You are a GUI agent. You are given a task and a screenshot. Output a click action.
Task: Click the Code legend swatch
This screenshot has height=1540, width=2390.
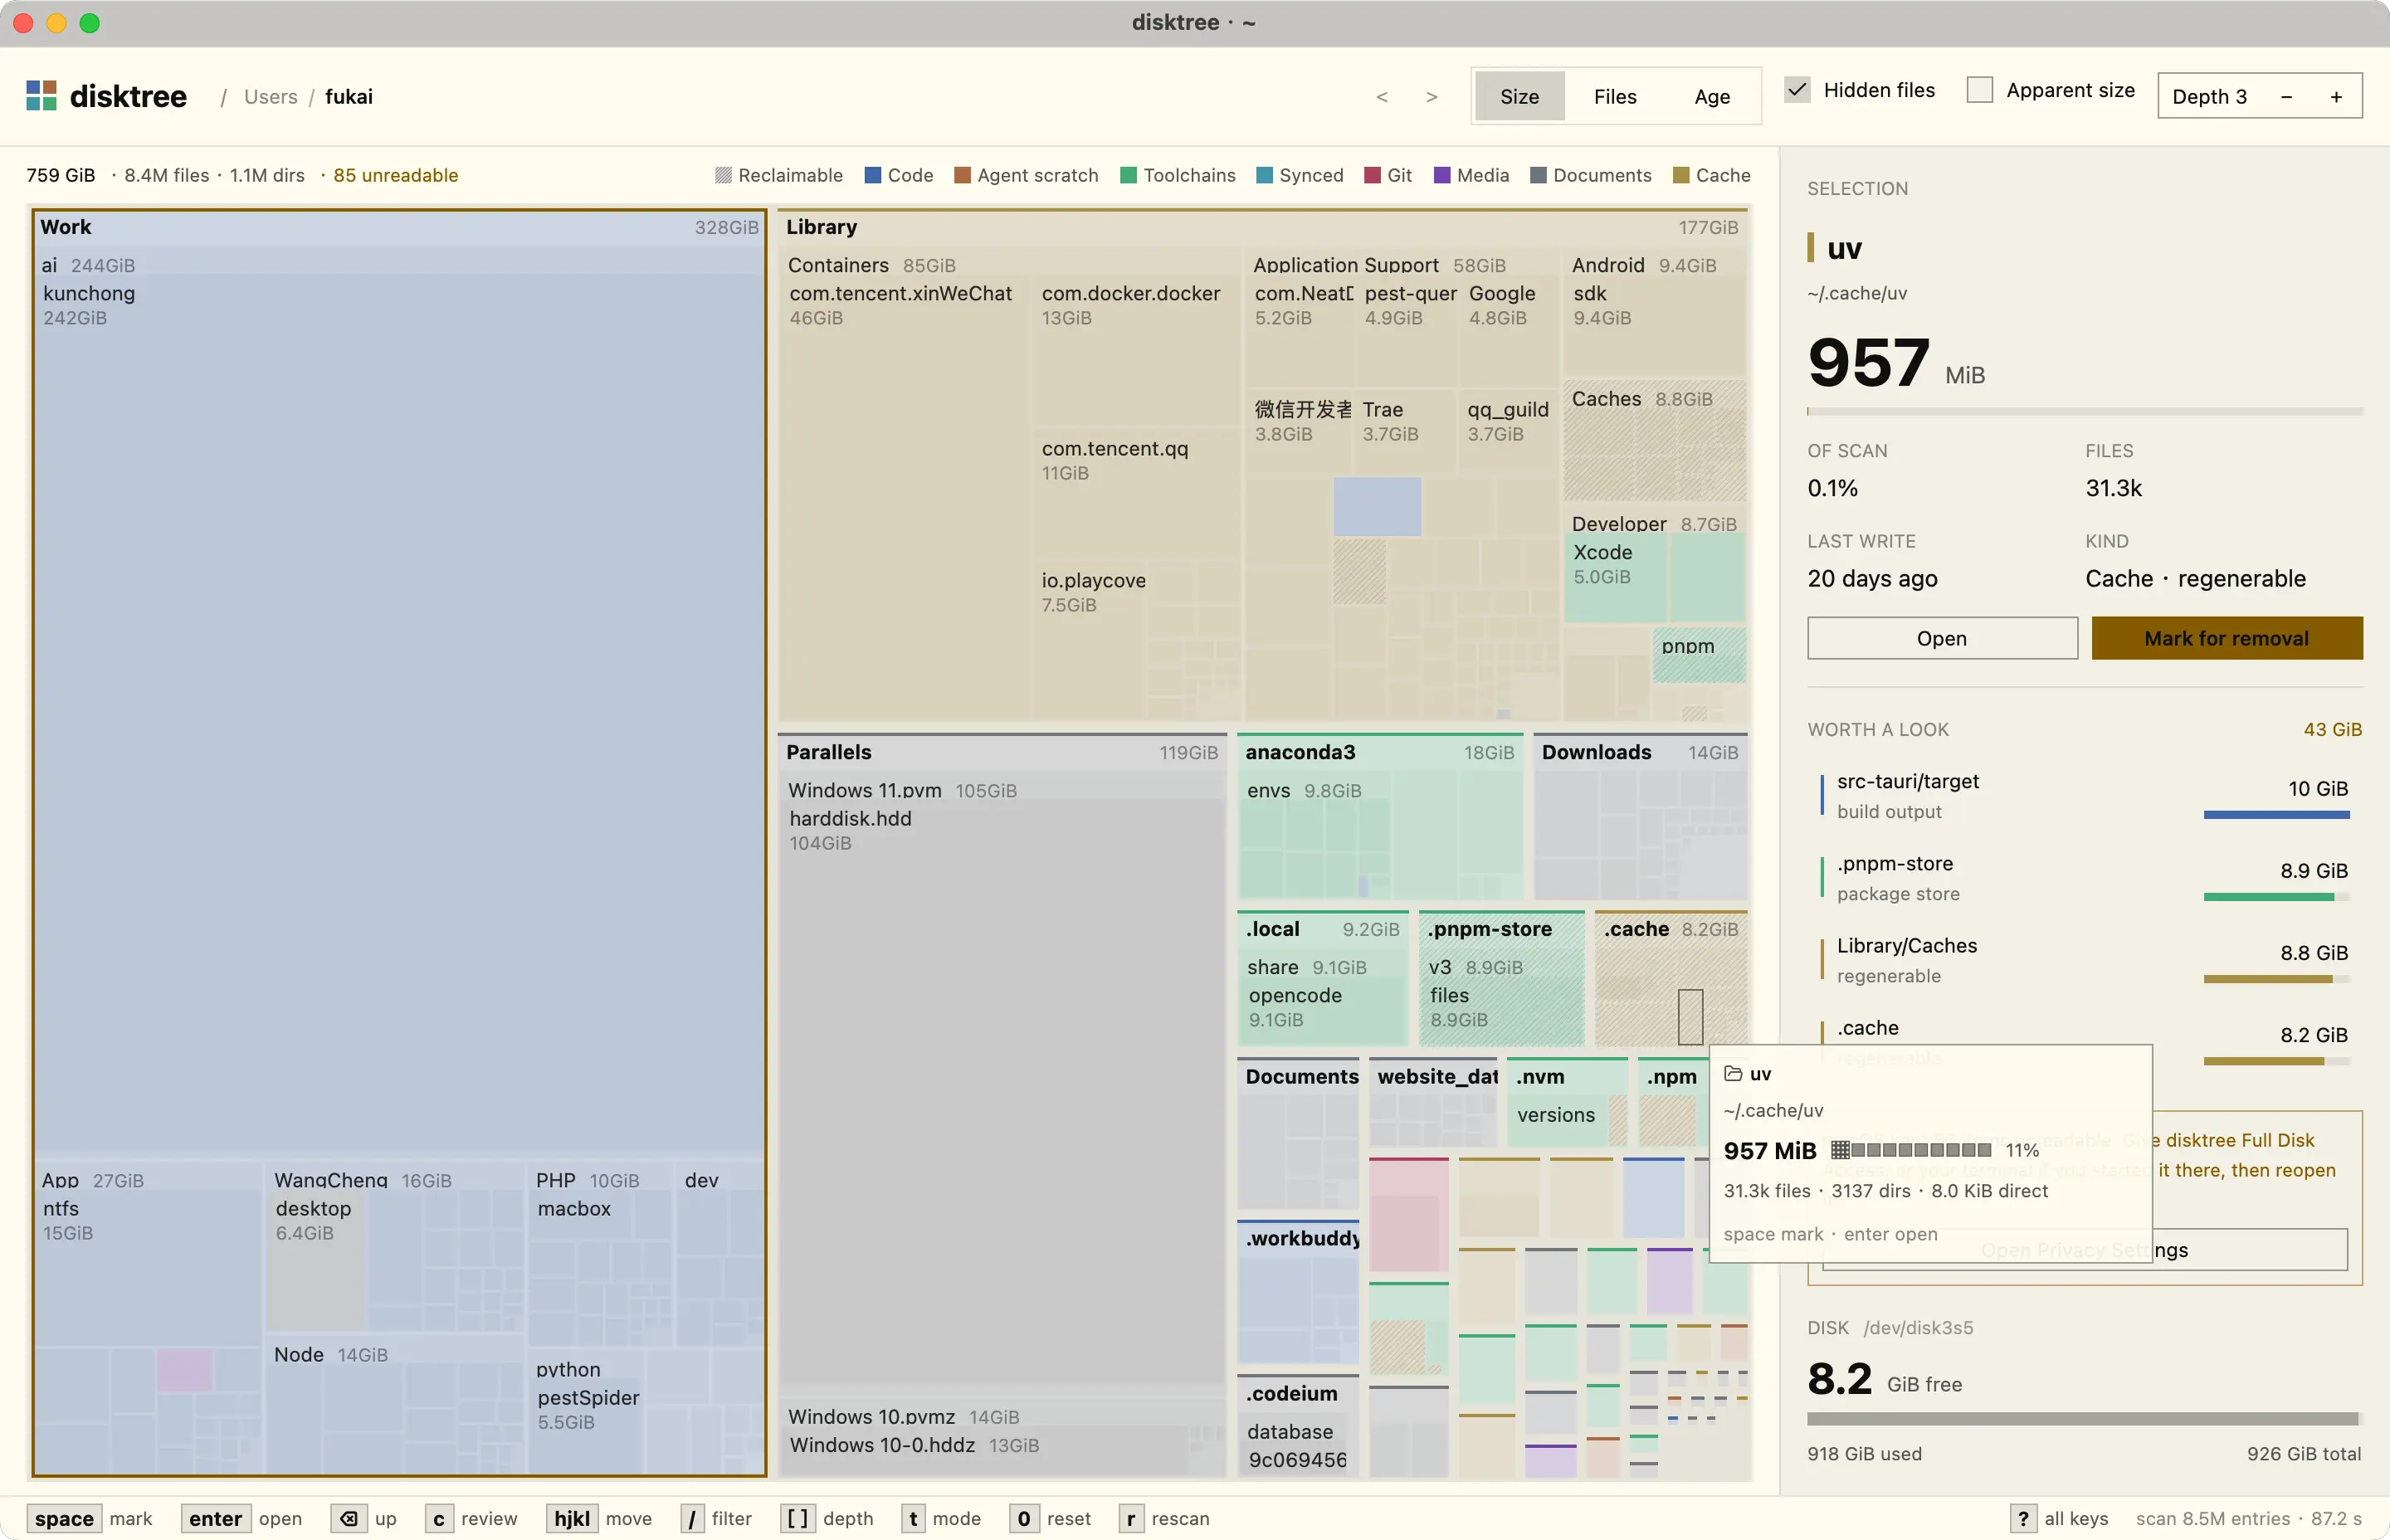(x=873, y=176)
